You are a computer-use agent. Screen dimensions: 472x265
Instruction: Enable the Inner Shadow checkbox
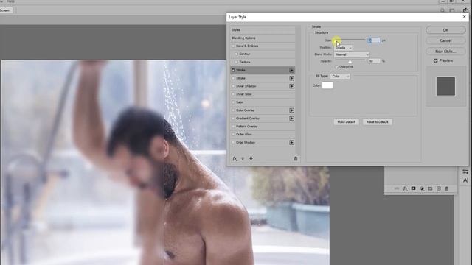point(233,86)
